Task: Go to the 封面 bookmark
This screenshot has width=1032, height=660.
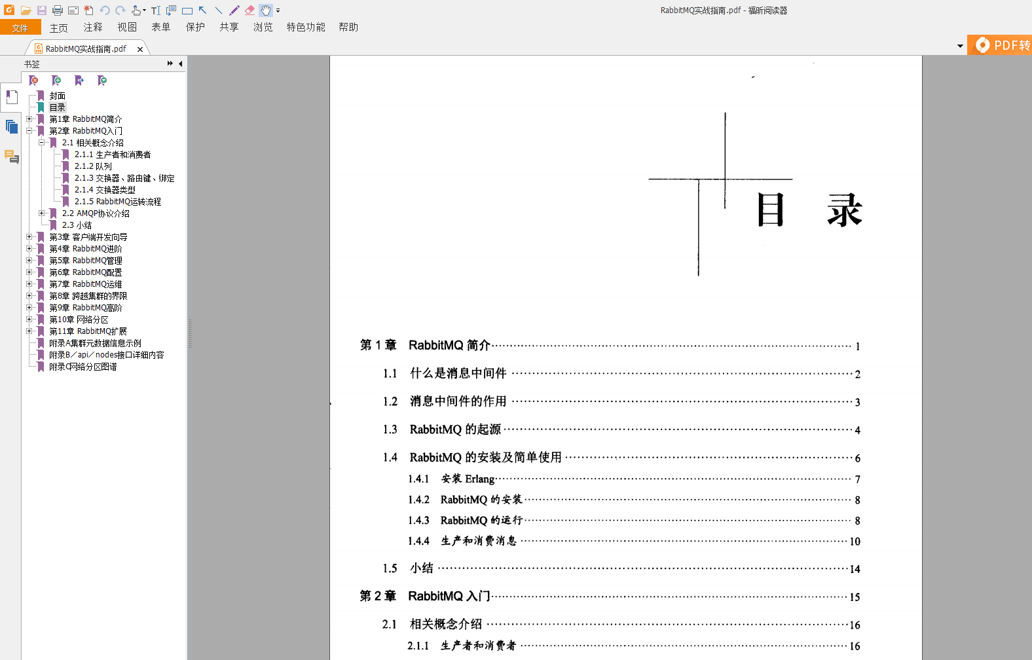Action: coord(58,96)
